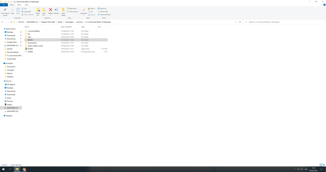Image resolution: width=326 pixels, height=172 pixels.
Task: Click Steam in the address breadcrumb
Action: pos(60,22)
